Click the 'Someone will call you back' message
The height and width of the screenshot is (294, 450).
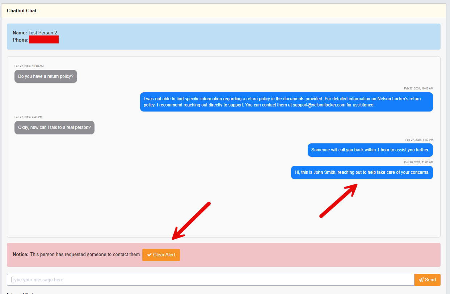(370, 150)
